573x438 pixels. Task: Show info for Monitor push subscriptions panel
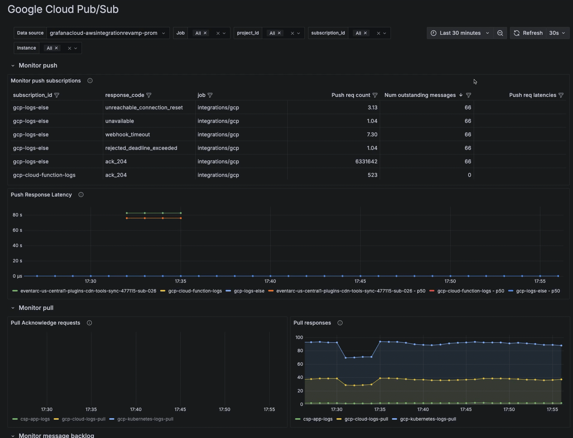click(x=90, y=81)
